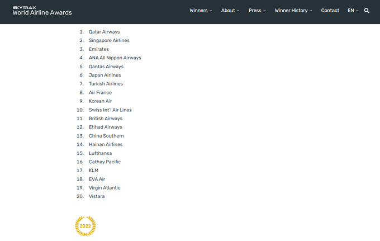Click the 2022 gold laurel badge
The image size is (380, 241).
[x=85, y=226]
